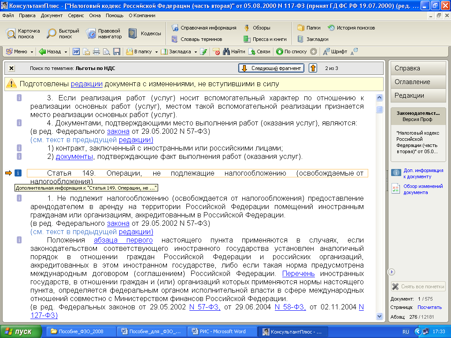Close the Поиск по тематике bar
This screenshot has width=451, height=338.
tap(11, 68)
